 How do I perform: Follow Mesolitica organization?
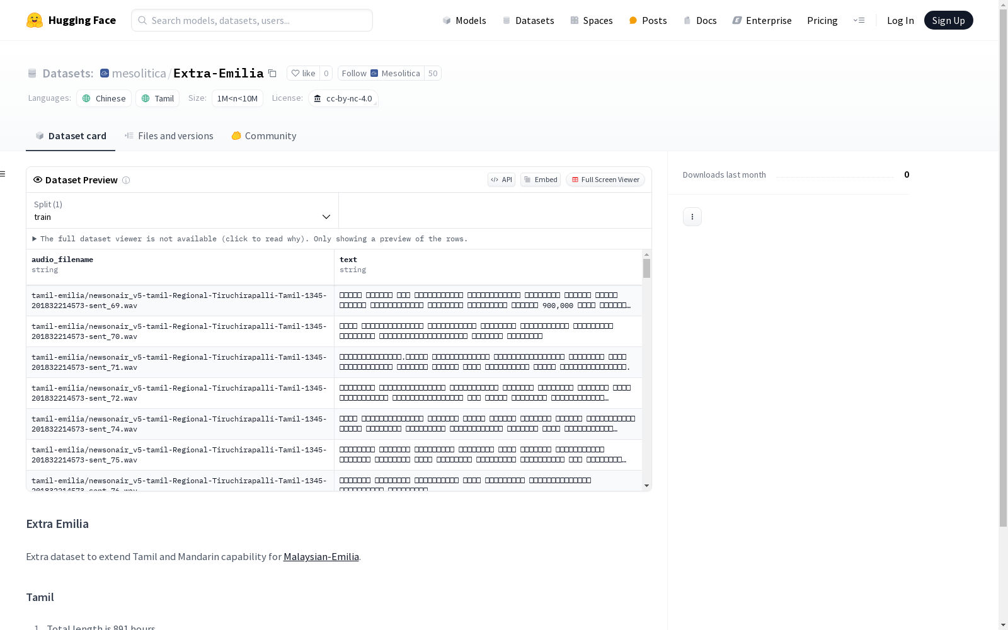click(381, 73)
